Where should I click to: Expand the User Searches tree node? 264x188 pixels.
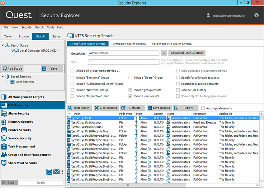7,81
